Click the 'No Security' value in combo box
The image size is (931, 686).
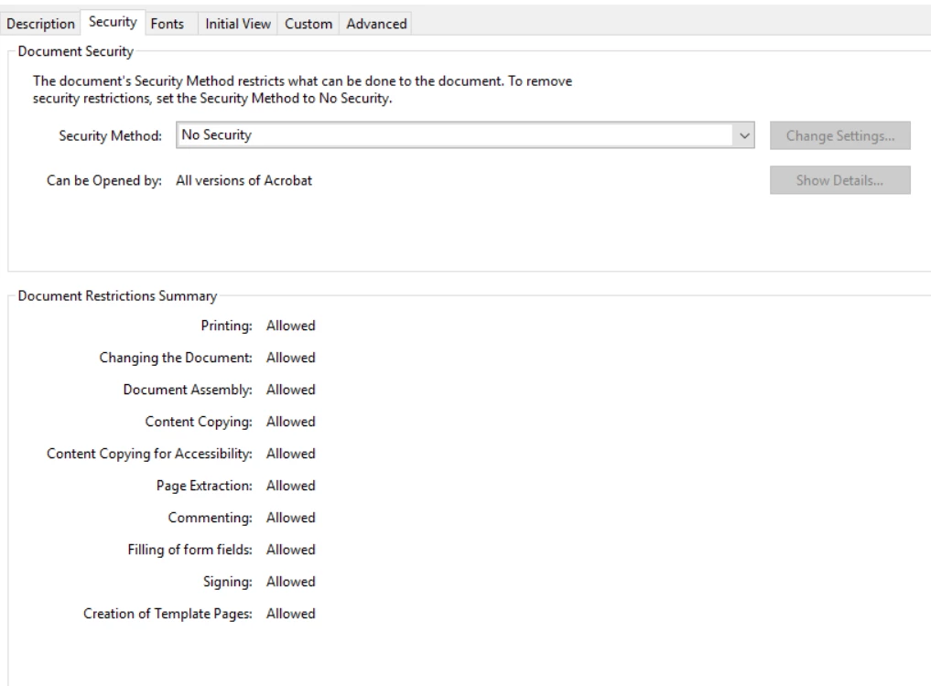coord(217,134)
